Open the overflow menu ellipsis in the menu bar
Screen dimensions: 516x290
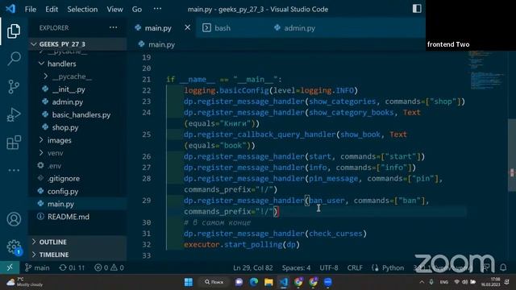coord(157,9)
